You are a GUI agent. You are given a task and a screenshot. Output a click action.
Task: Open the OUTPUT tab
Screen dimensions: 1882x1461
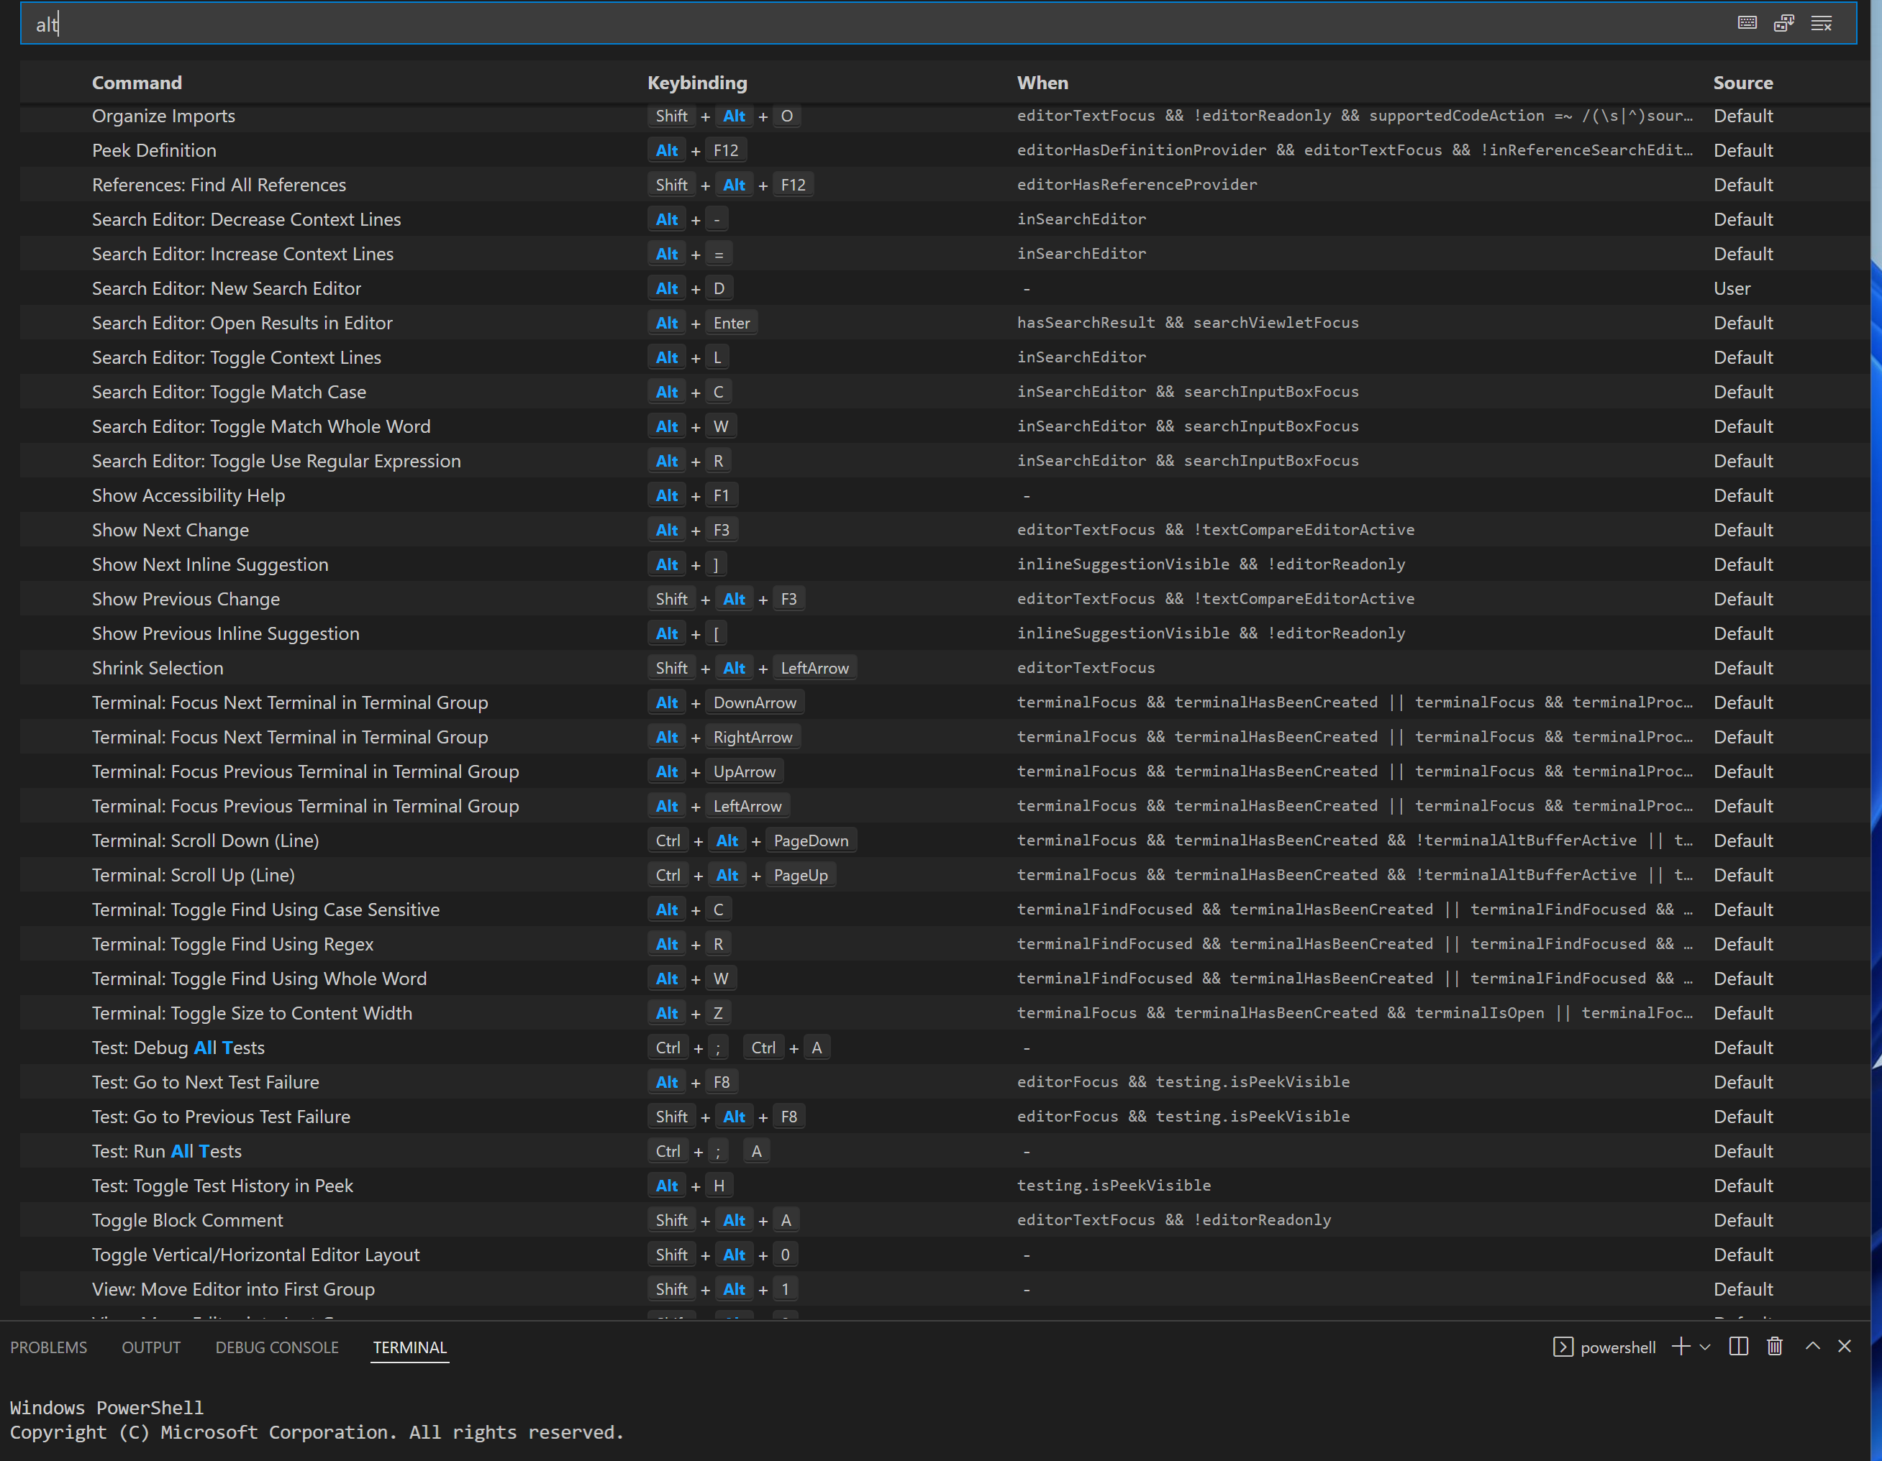[x=151, y=1347]
